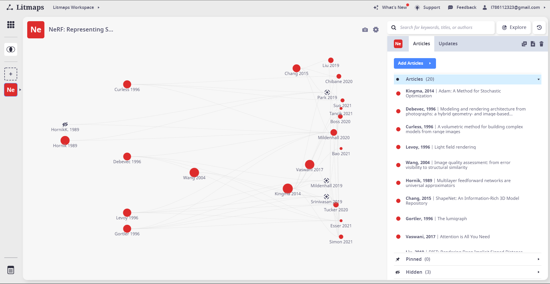The width and height of the screenshot is (550, 284).
Task: Open Chang, 2015 ShapeNet article
Action: (x=467, y=201)
